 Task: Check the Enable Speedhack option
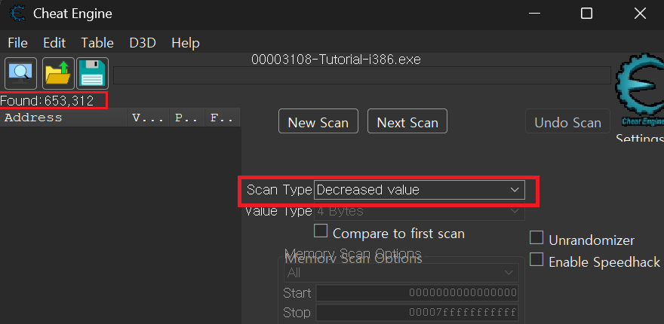pyautogui.click(x=536, y=261)
